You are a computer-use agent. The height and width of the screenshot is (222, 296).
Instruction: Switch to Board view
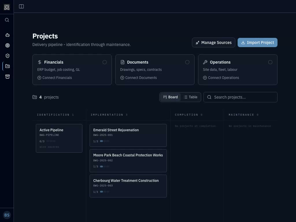click(x=171, y=97)
